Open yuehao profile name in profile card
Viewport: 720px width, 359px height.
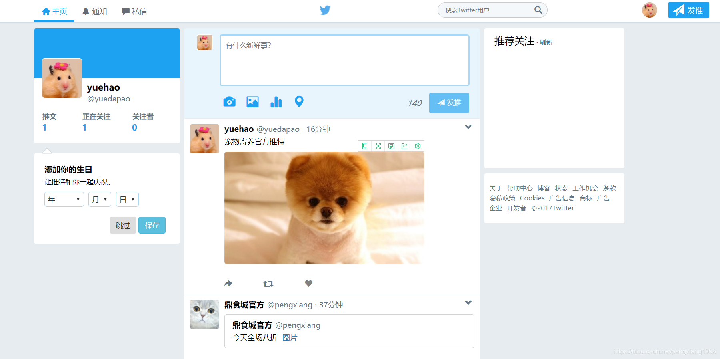[104, 87]
